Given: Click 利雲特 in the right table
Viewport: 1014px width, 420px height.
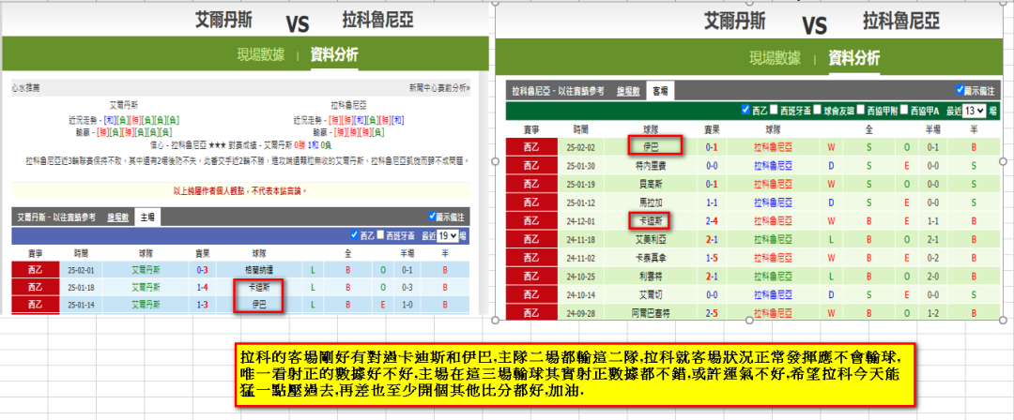Looking at the screenshot, I should click(649, 277).
